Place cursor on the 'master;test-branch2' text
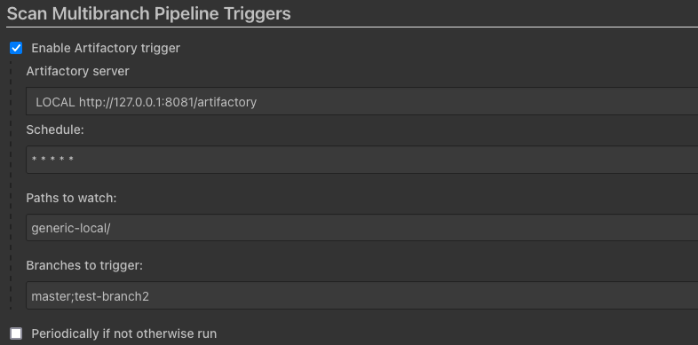The image size is (698, 345). tap(90, 296)
